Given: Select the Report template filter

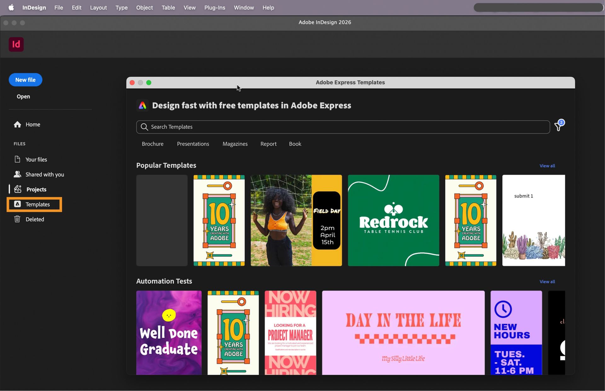Looking at the screenshot, I should pos(268,144).
